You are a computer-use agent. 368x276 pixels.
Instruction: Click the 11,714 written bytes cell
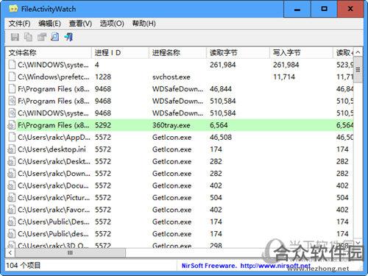(284, 77)
